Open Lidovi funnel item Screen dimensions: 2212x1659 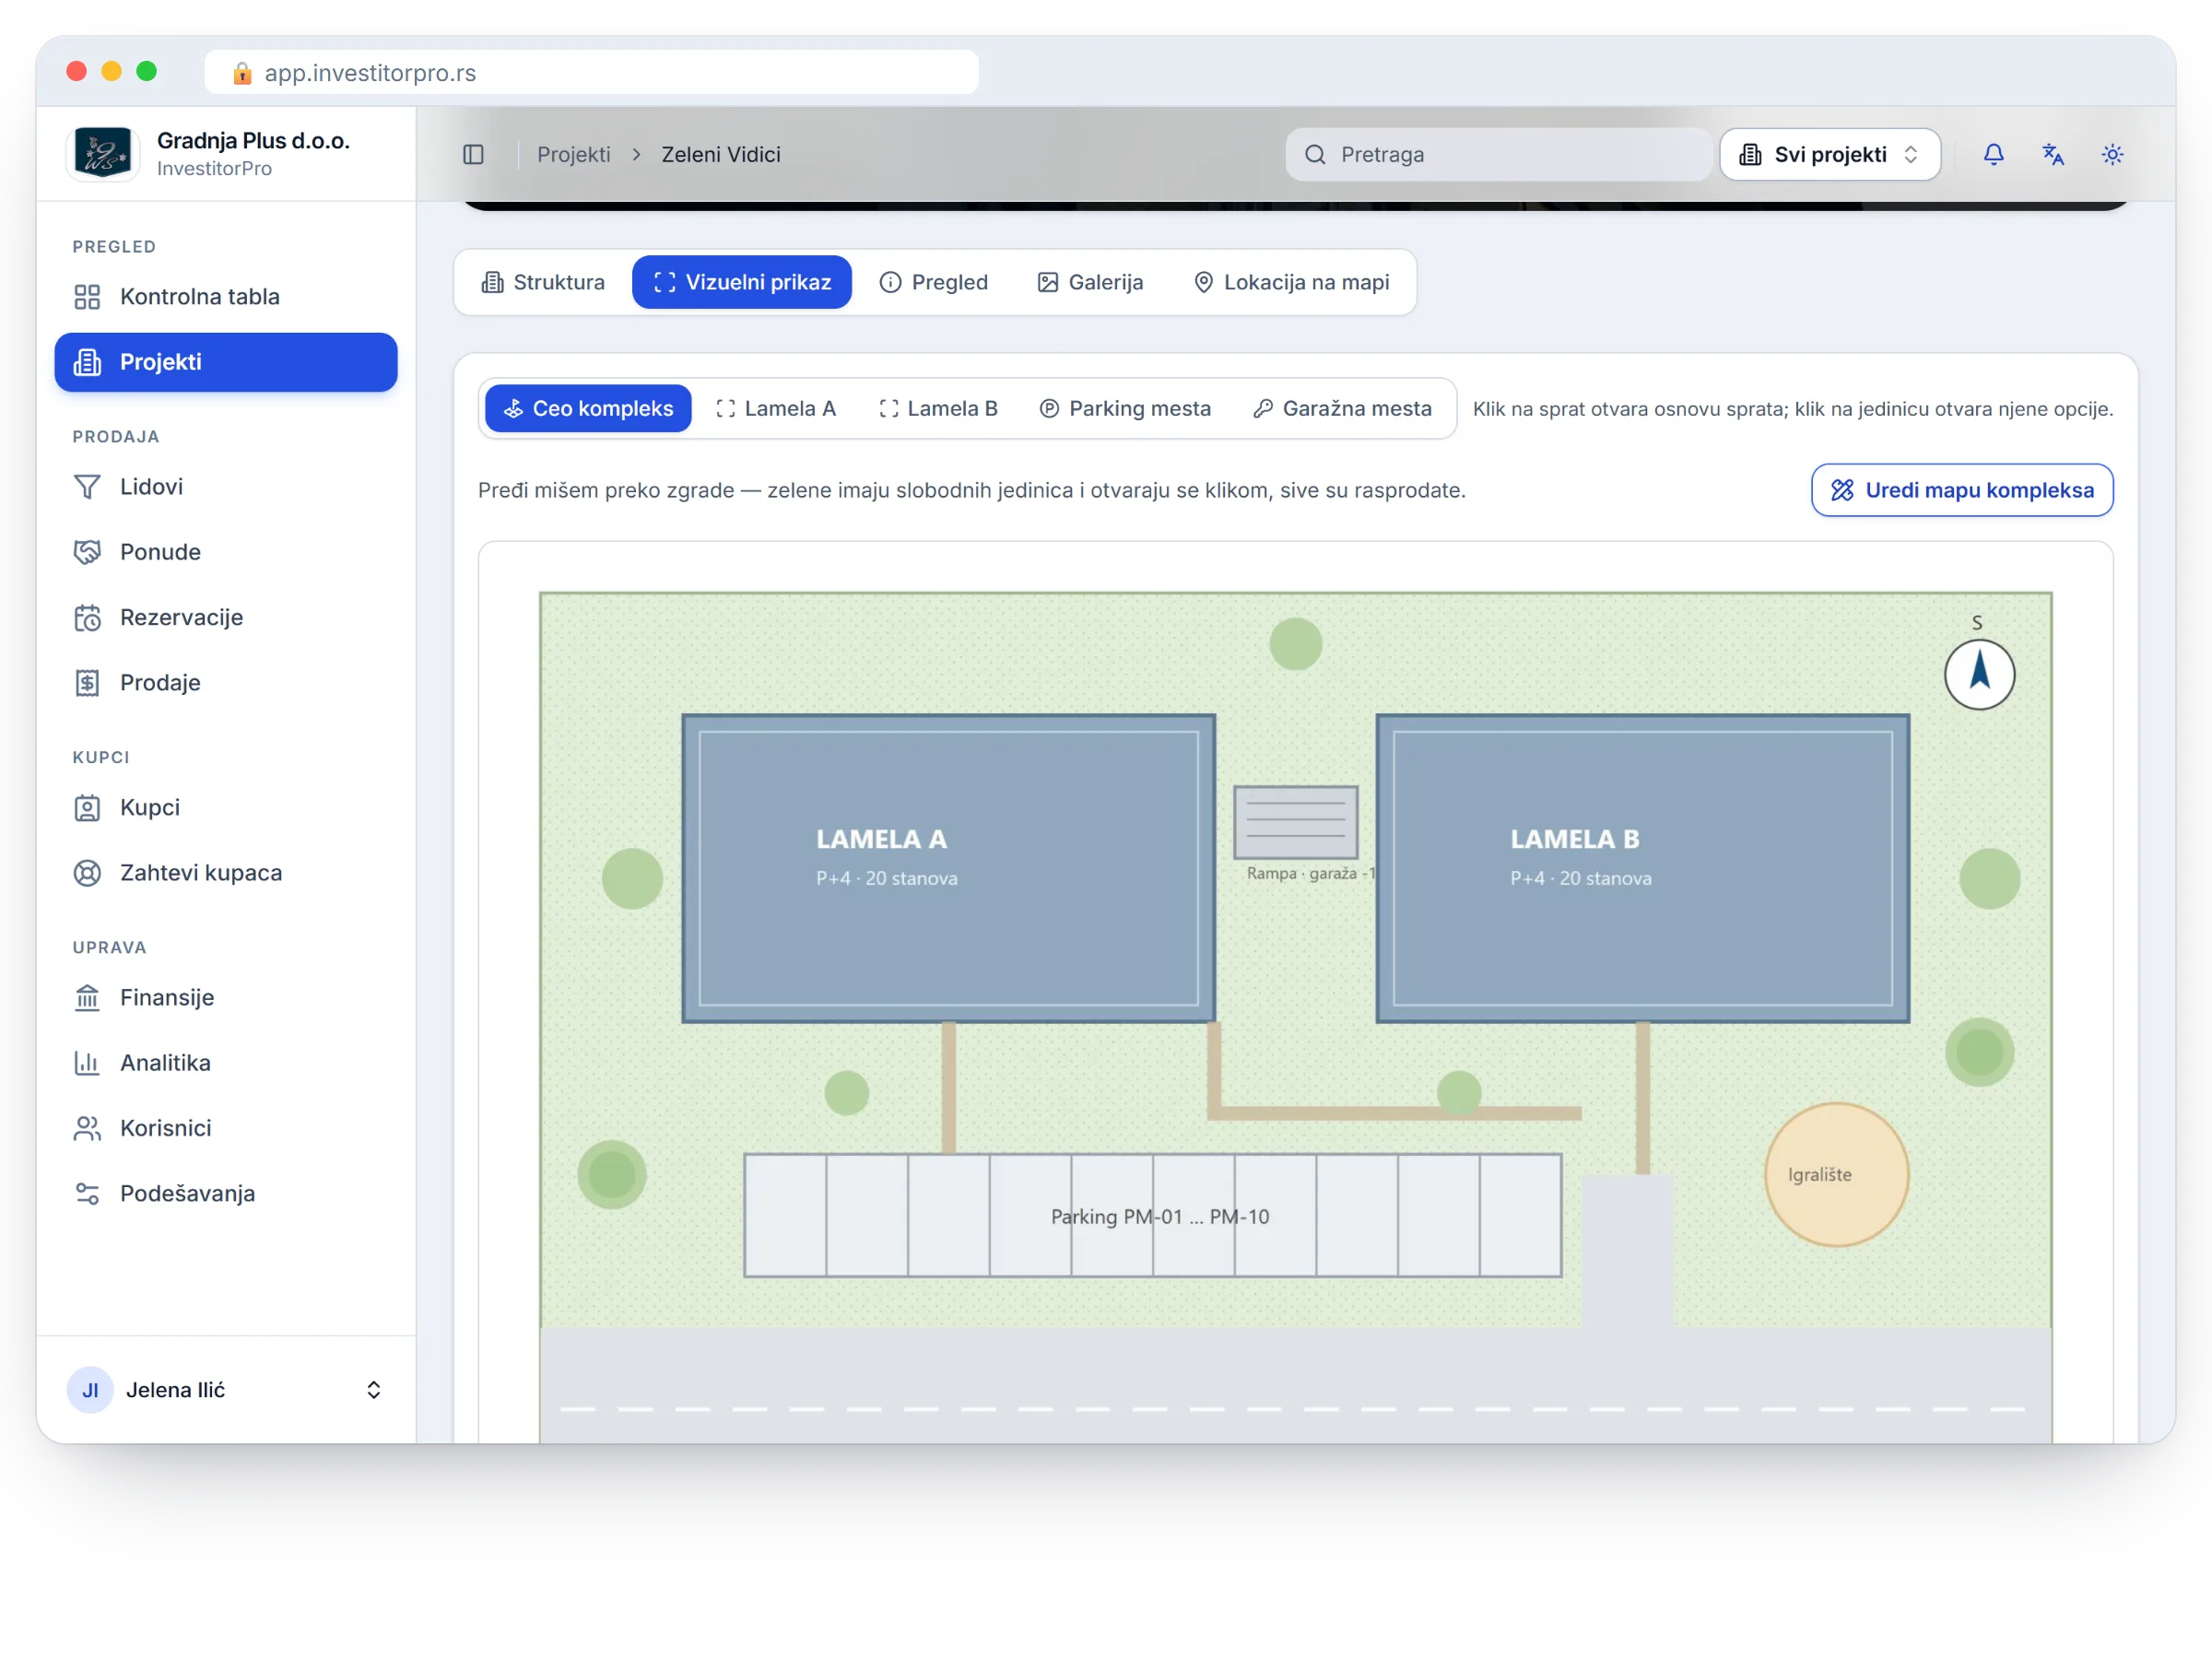pyautogui.click(x=226, y=486)
